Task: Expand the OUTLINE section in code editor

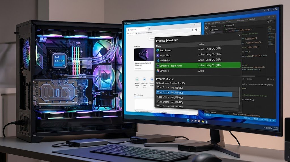Action: [x=212, y=113]
